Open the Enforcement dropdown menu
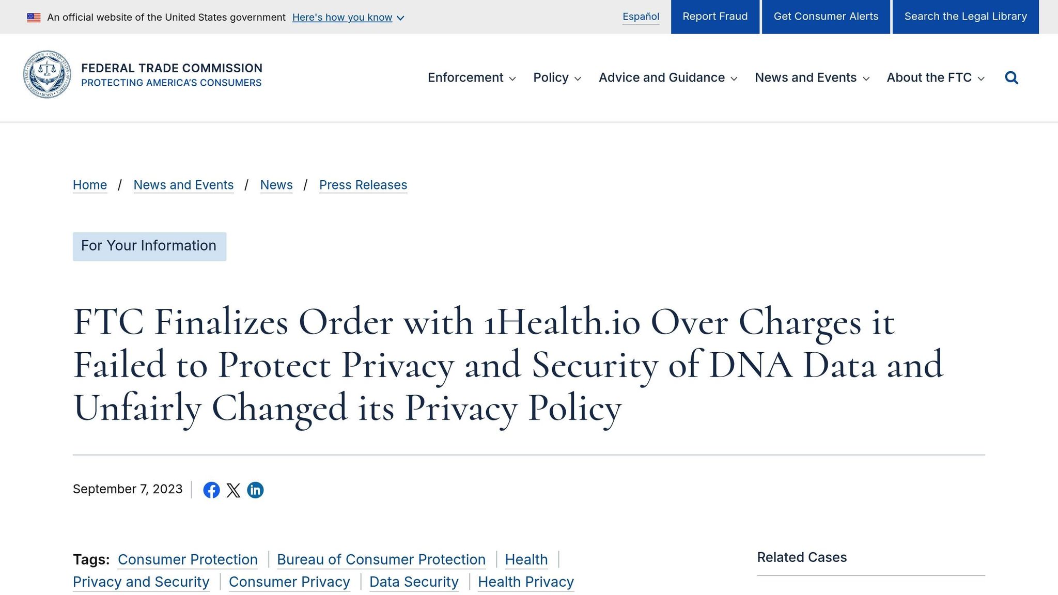Viewport: 1058px width, 595px height. [x=472, y=78]
